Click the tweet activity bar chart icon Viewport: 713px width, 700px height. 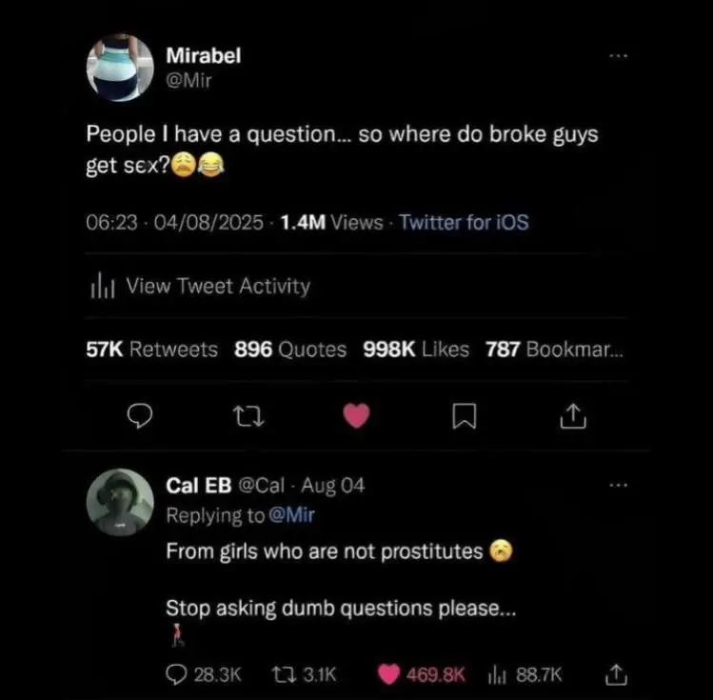coord(101,286)
